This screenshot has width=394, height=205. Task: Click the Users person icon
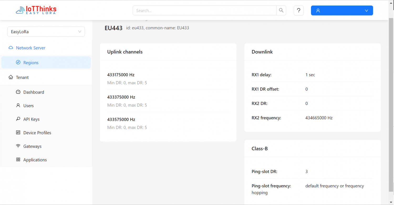[18, 105]
